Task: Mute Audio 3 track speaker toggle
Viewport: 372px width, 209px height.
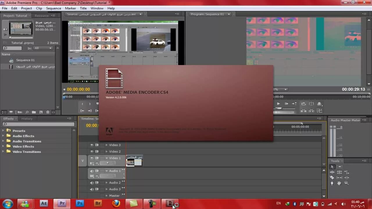Action: (x=92, y=189)
